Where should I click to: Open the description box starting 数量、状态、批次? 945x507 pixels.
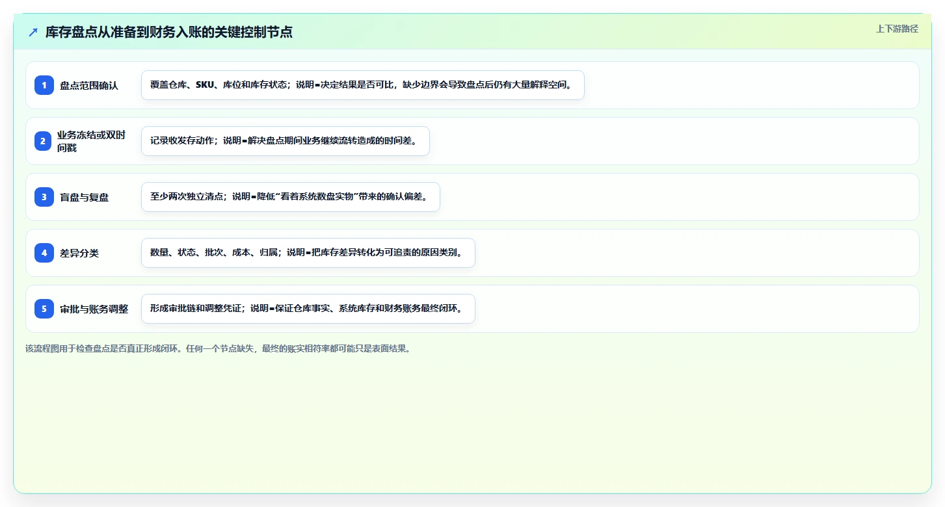[x=308, y=253]
